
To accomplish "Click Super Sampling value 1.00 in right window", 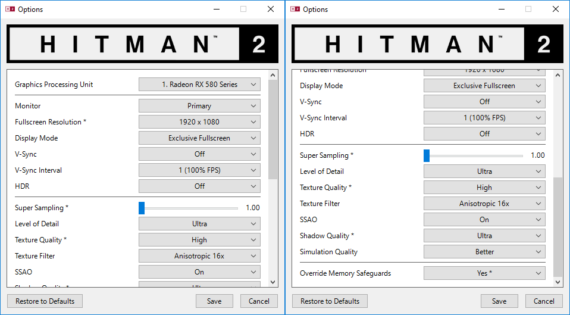I will [x=538, y=155].
